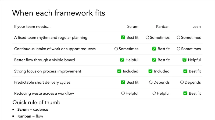Select Scrum's Helpful circle in reducing waste row
The height and width of the screenshot is (120, 215).
click(123, 94)
